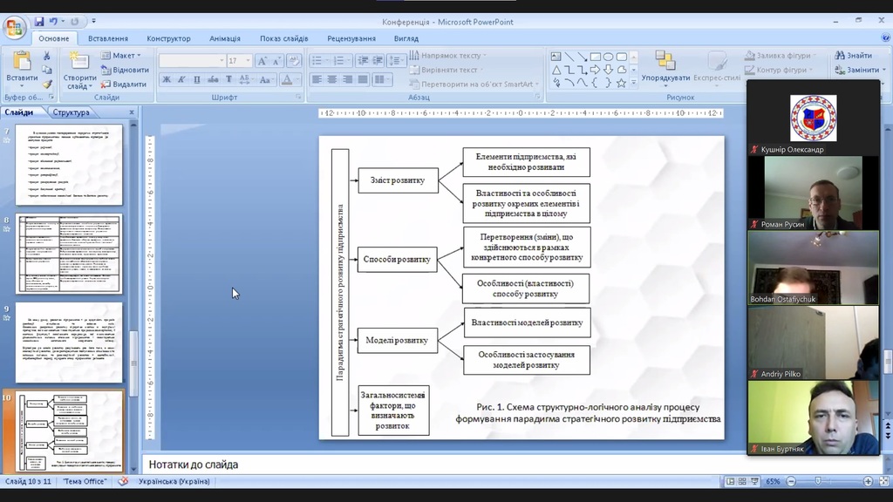Click the Cut scissors icon

48,57
